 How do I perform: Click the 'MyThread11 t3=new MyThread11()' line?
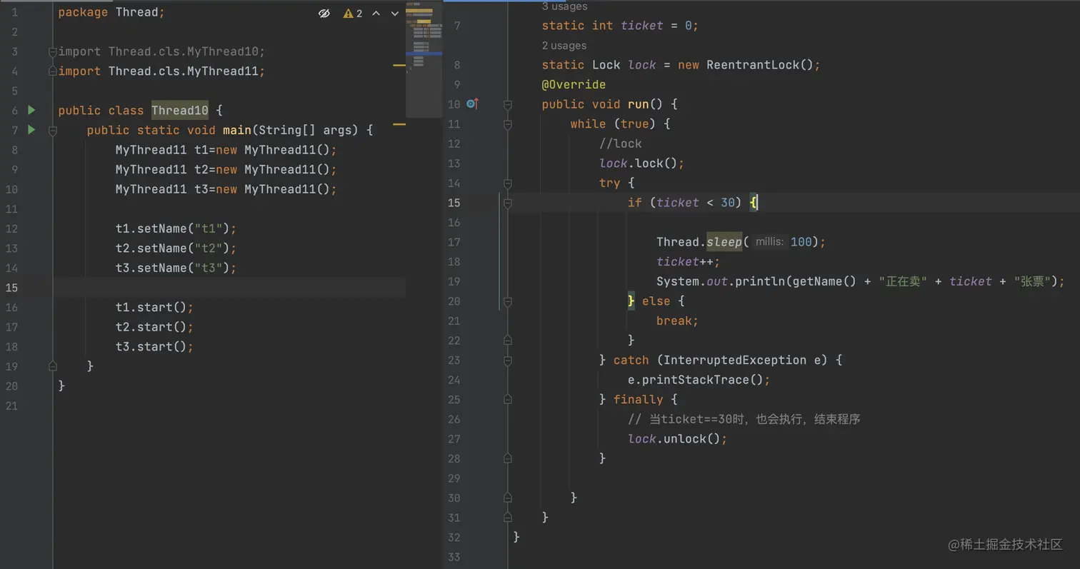tap(226, 189)
